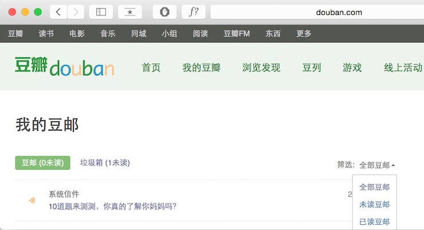The image size is (424, 230).
Task: Open 小组 section
Action: (169, 33)
